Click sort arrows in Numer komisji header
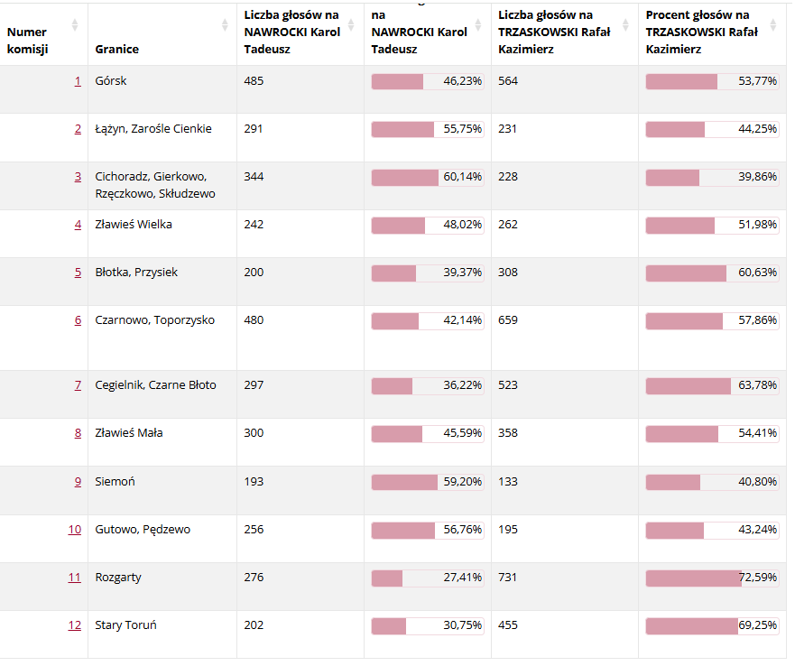 coord(75,25)
